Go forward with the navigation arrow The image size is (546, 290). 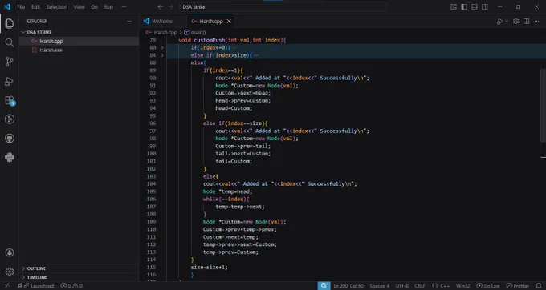pyautogui.click(x=170, y=7)
